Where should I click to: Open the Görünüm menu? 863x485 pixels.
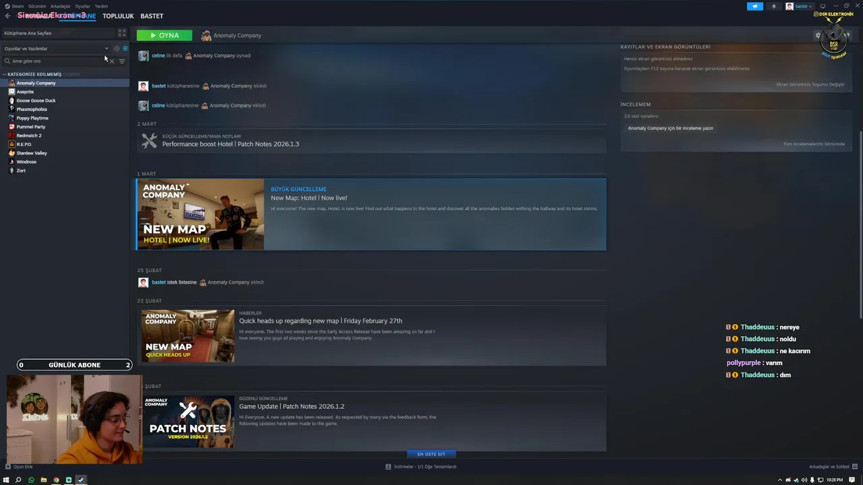tap(37, 6)
